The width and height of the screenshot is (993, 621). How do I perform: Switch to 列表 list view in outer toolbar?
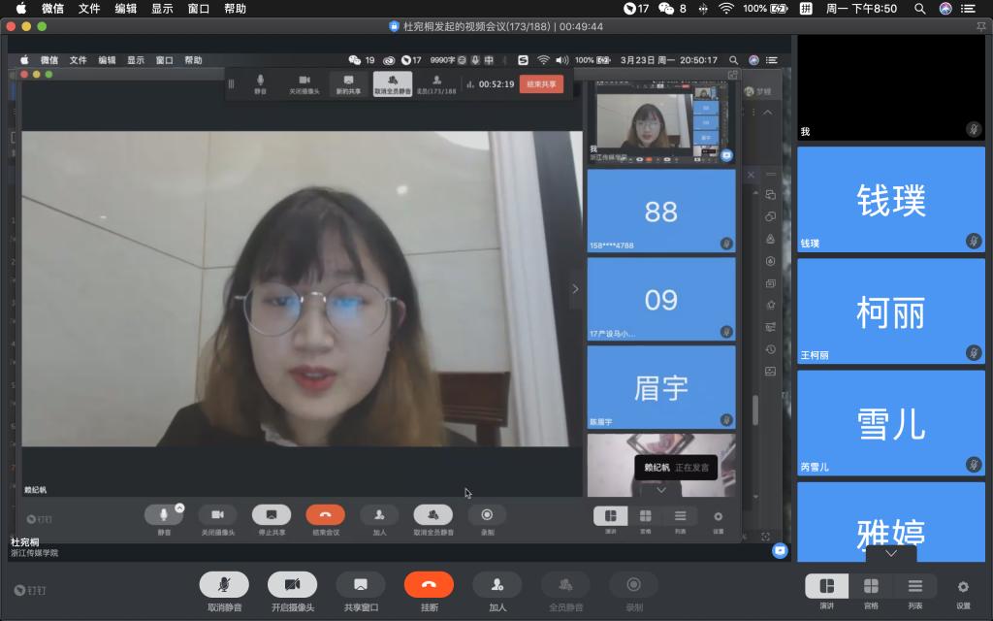coord(915,586)
